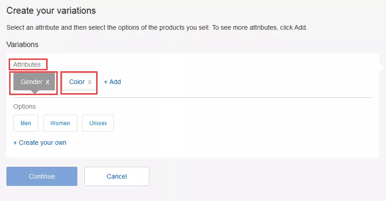Click the Attributes label
The image size is (386, 201).
27,64
